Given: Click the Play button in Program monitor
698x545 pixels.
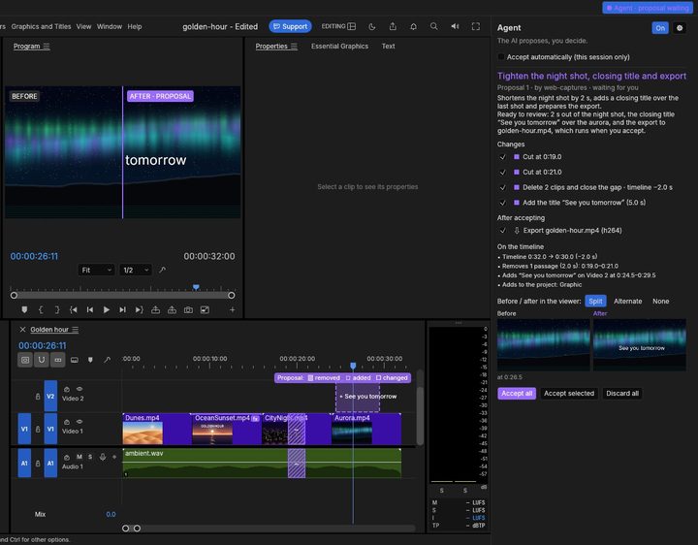Looking at the screenshot, I should tap(107, 310).
